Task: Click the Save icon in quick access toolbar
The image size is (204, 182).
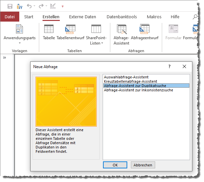Action: click(10, 6)
